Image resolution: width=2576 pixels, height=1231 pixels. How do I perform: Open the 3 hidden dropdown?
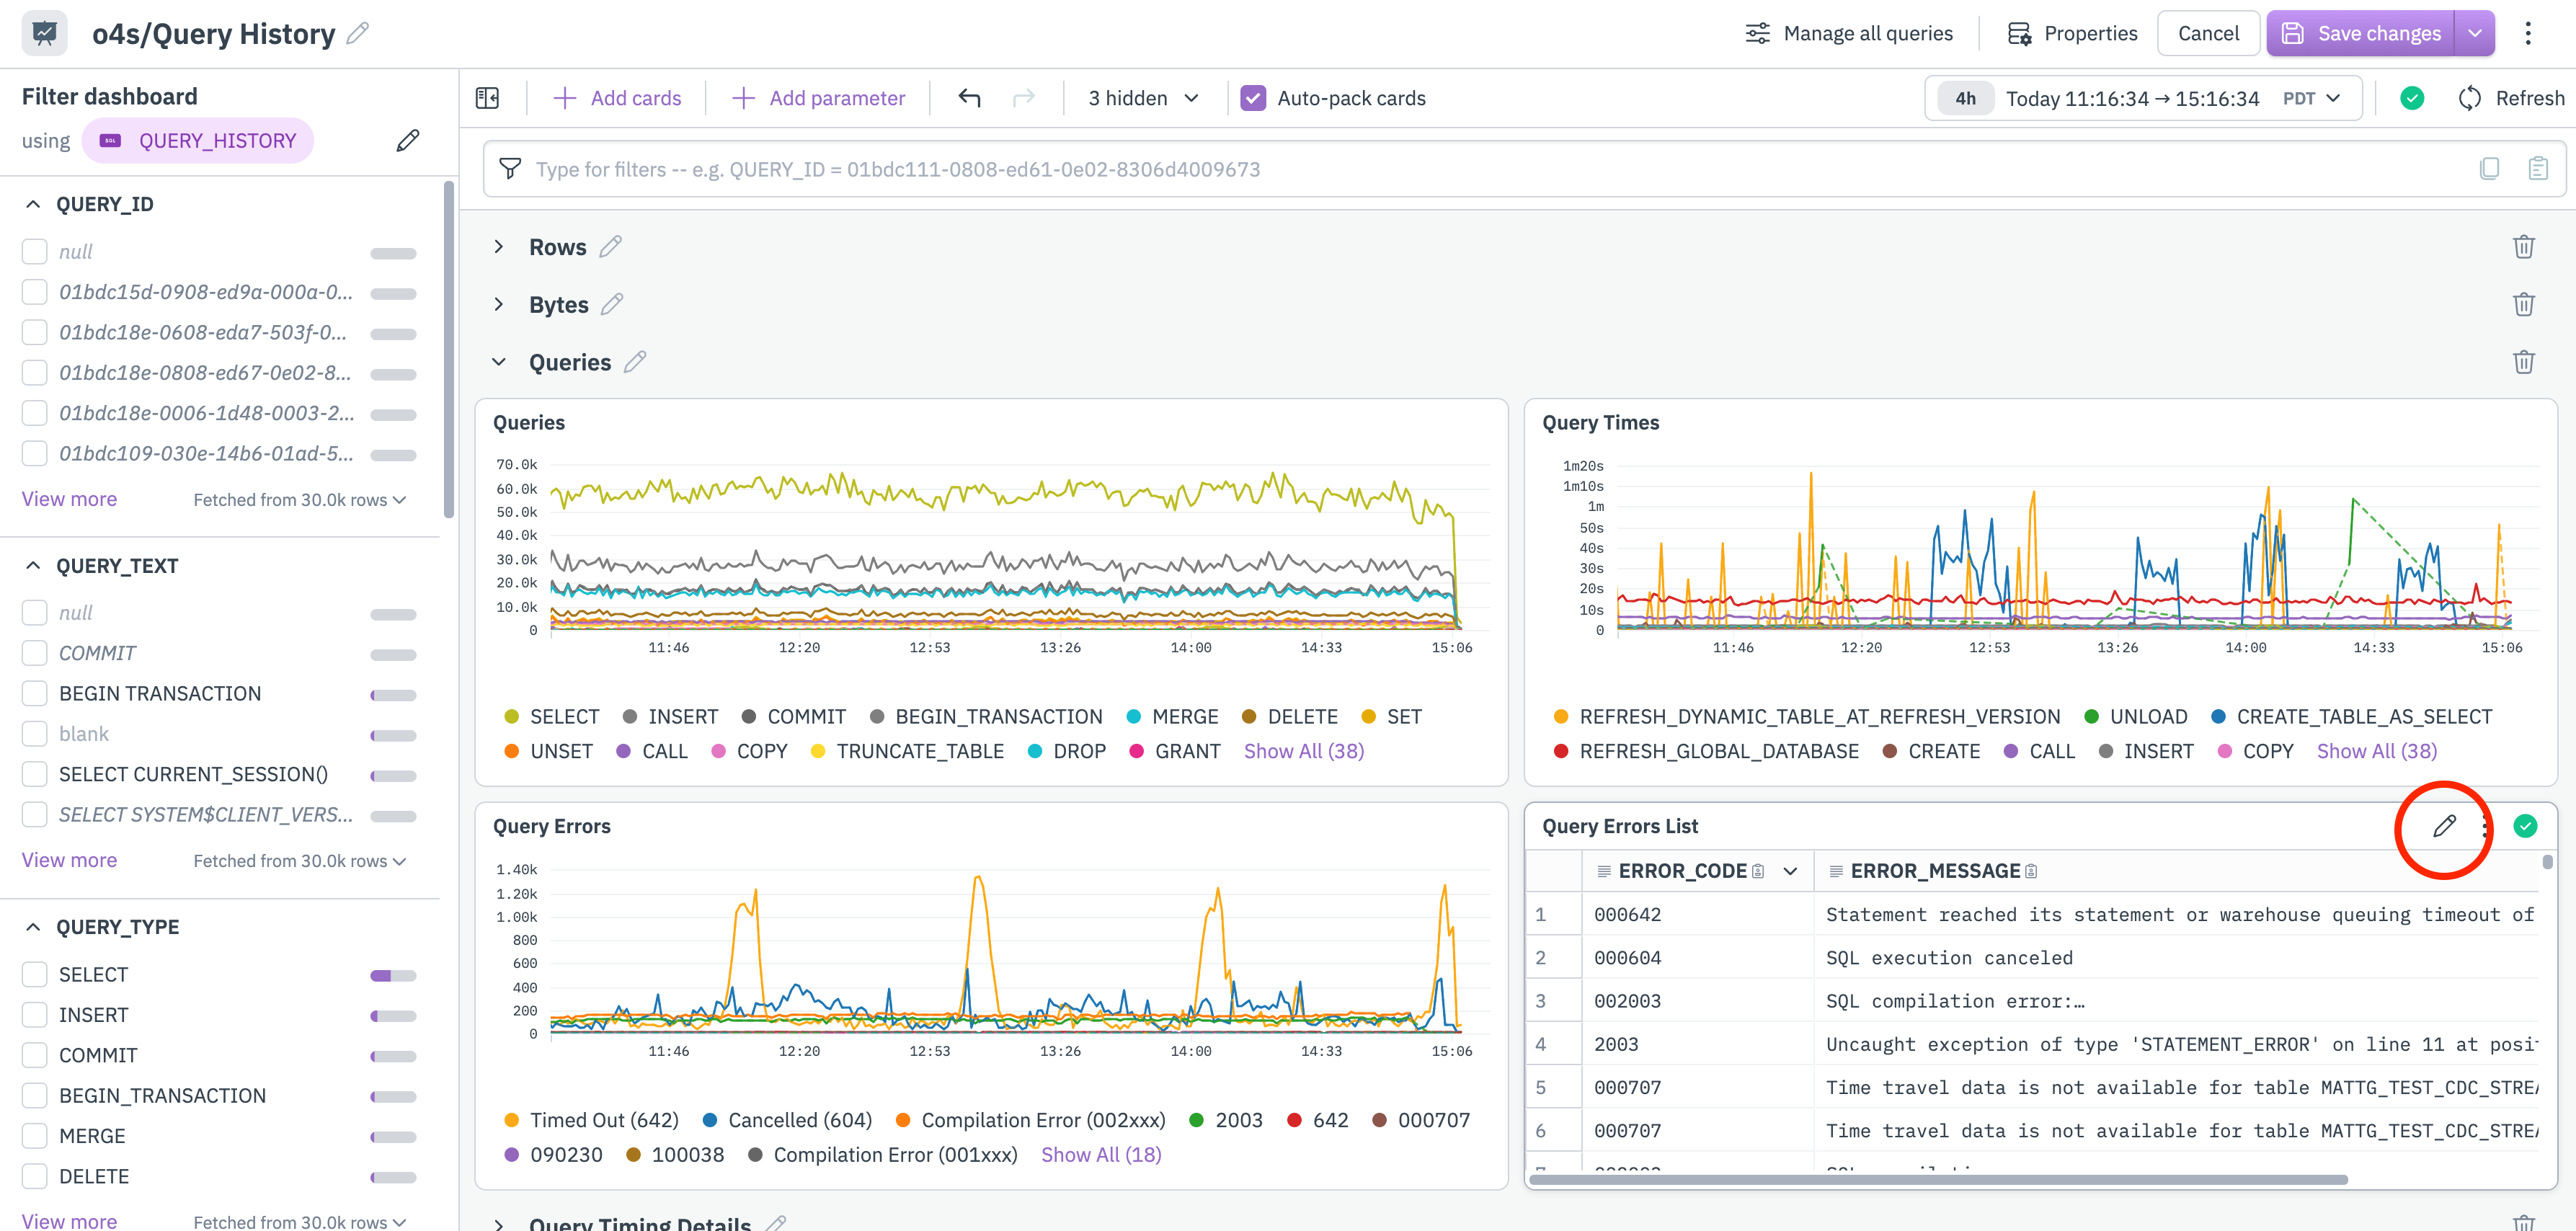[1142, 98]
